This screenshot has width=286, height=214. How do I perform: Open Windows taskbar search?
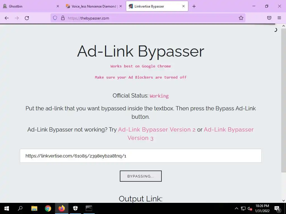[x=20, y=208]
